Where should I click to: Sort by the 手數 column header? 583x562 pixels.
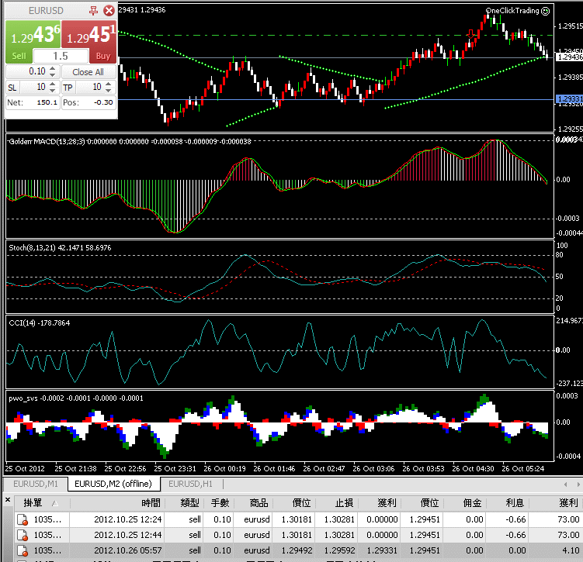(x=219, y=503)
